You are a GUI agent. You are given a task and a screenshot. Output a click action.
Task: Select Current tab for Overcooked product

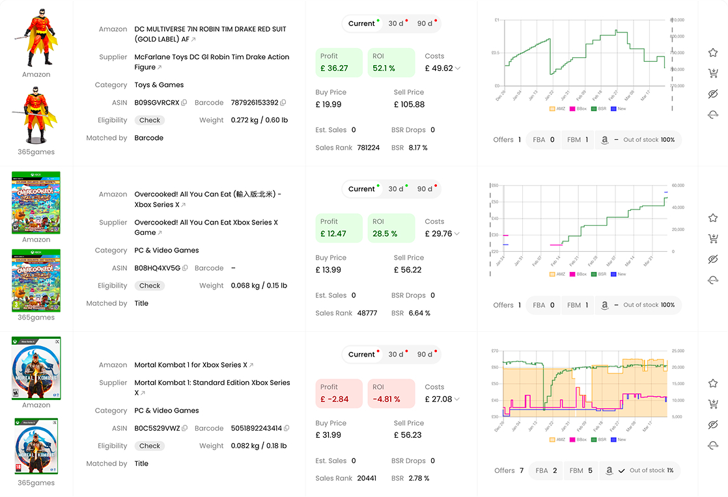point(361,189)
